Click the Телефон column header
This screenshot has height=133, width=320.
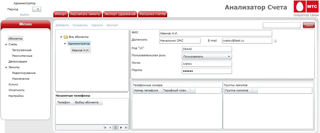[65, 102]
